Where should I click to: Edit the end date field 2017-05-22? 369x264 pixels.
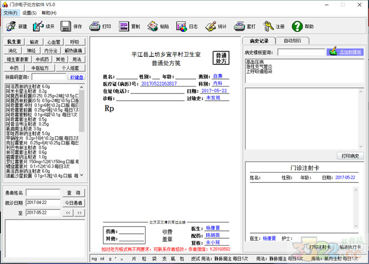(x=43, y=213)
